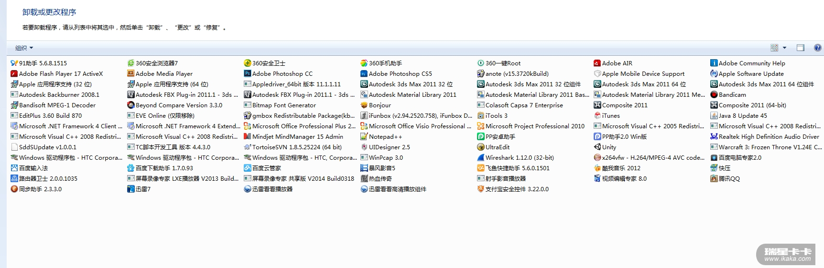This screenshot has width=824, height=268.
Task: Click Microsoft Project Professional 2010 entry
Action: [x=531, y=126]
